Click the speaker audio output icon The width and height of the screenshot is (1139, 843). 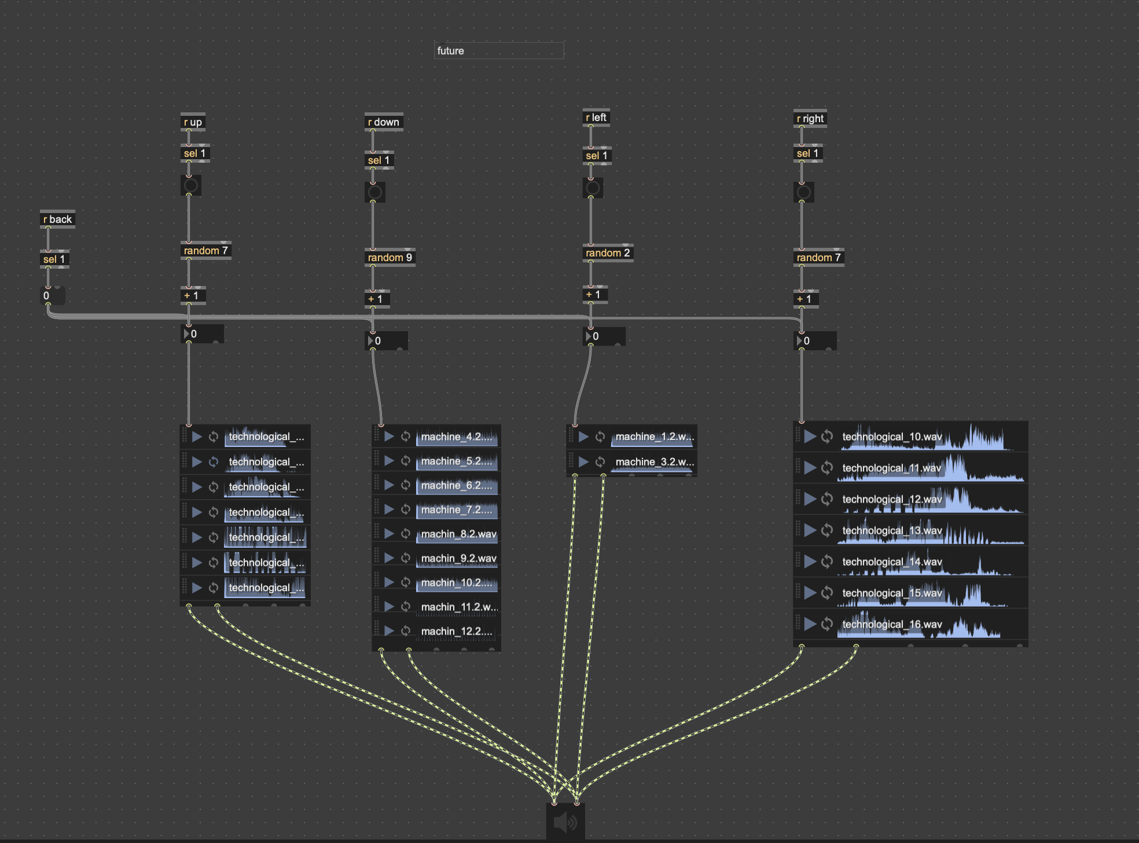(x=565, y=822)
